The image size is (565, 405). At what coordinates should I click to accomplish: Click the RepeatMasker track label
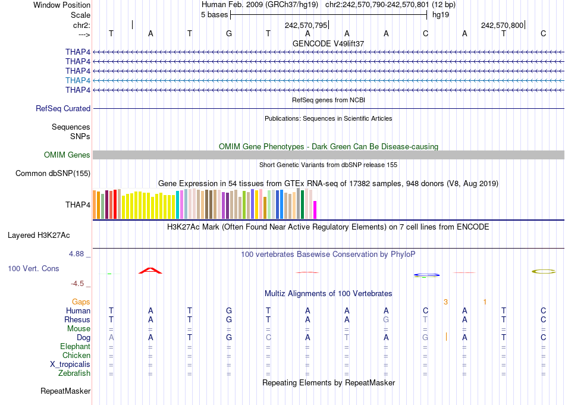[65, 391]
